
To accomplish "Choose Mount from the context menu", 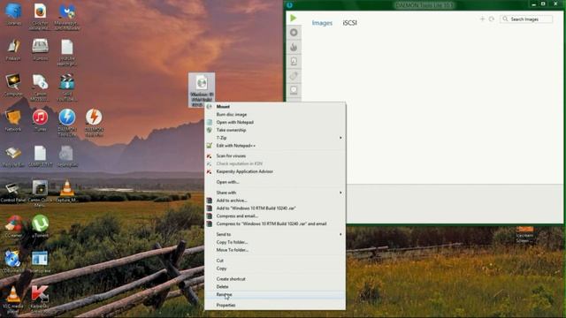I will (275, 106).
